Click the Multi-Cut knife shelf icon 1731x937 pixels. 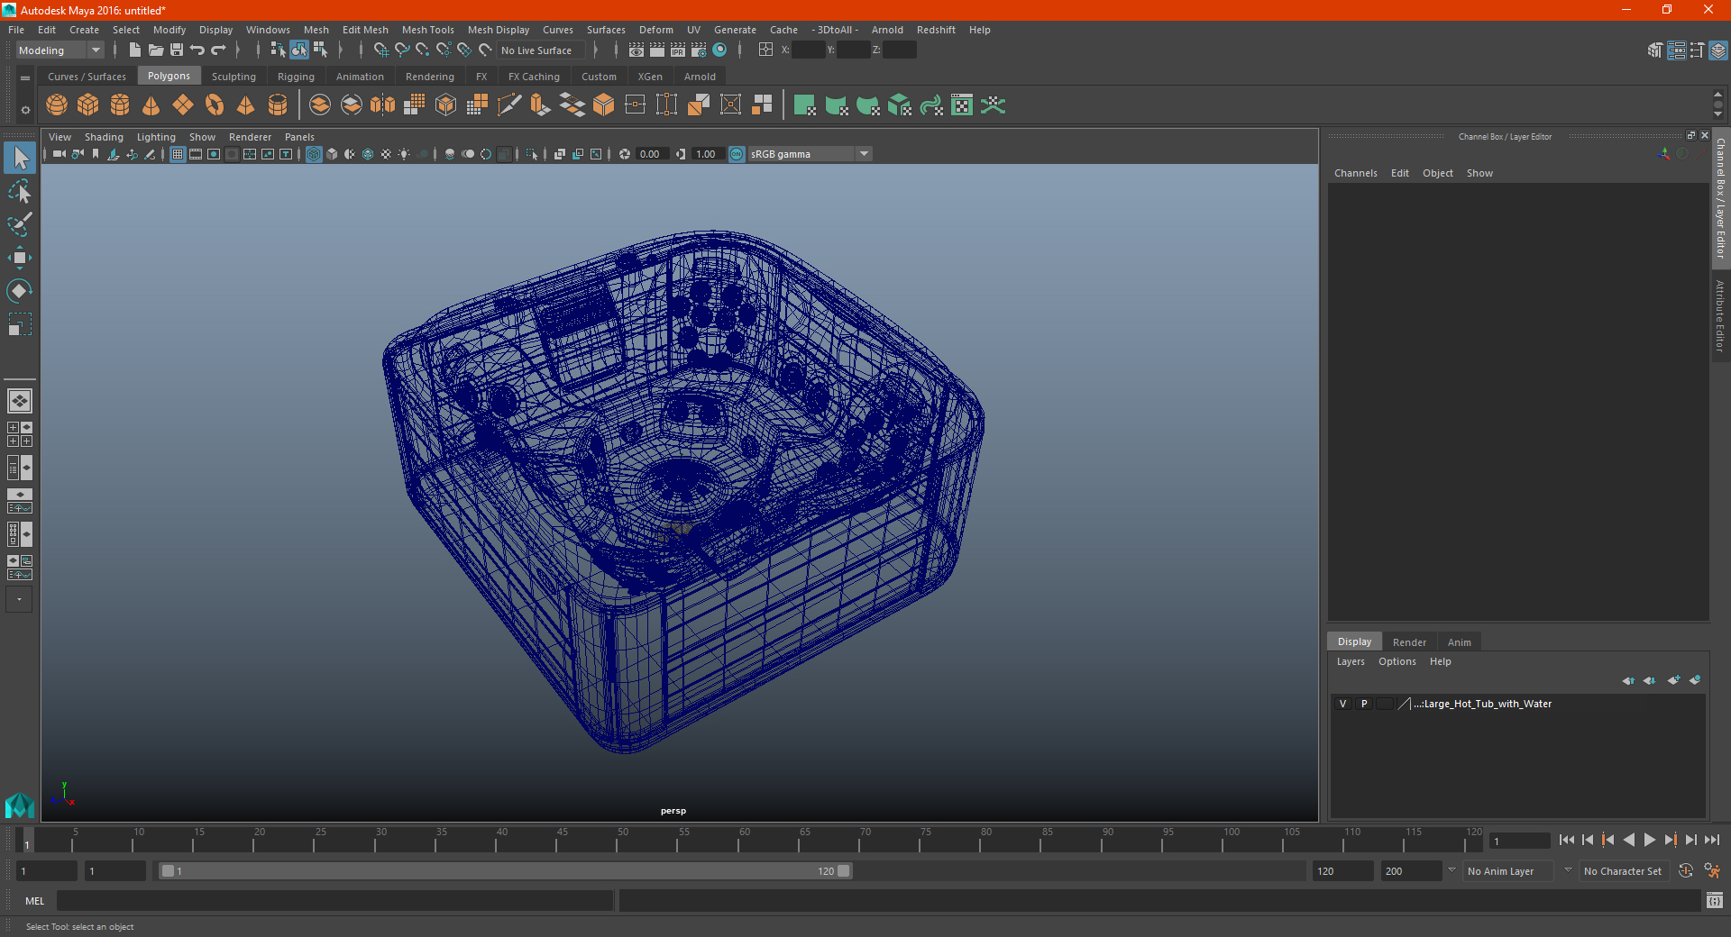[x=509, y=105]
